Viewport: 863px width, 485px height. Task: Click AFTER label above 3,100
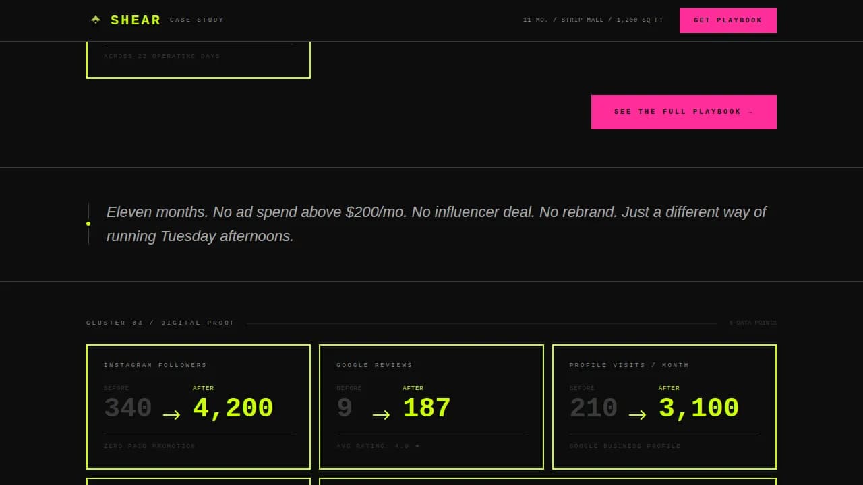click(x=669, y=388)
